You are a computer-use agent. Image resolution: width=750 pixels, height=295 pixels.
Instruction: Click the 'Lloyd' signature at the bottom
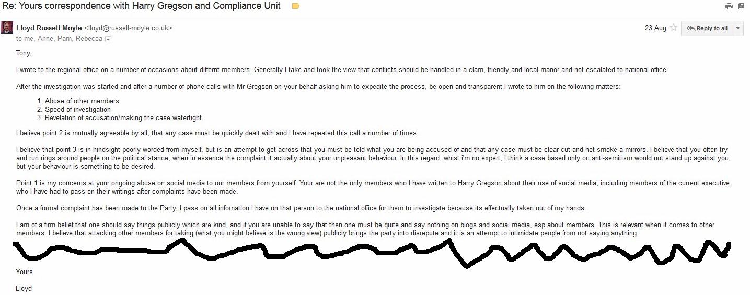(x=24, y=288)
